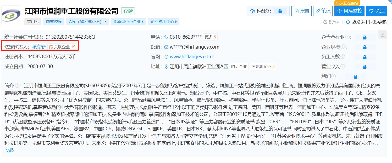Expand 更多 5 phone numbers
This screenshot has height=163, width=392.
pos(210,37)
